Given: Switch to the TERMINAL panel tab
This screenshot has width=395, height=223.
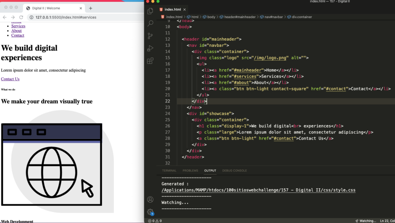Looking at the screenshot, I should (x=169, y=171).
